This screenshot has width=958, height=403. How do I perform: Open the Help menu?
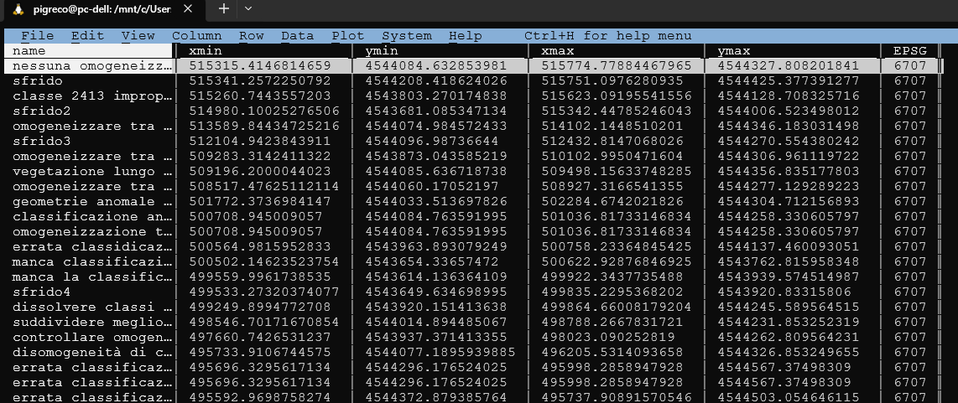click(465, 36)
